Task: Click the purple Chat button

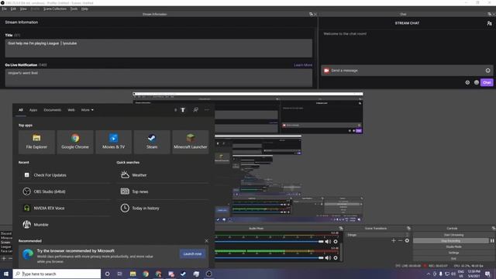Action: 487,83
